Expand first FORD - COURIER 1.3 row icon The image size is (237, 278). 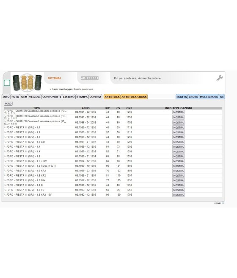coord(5,111)
